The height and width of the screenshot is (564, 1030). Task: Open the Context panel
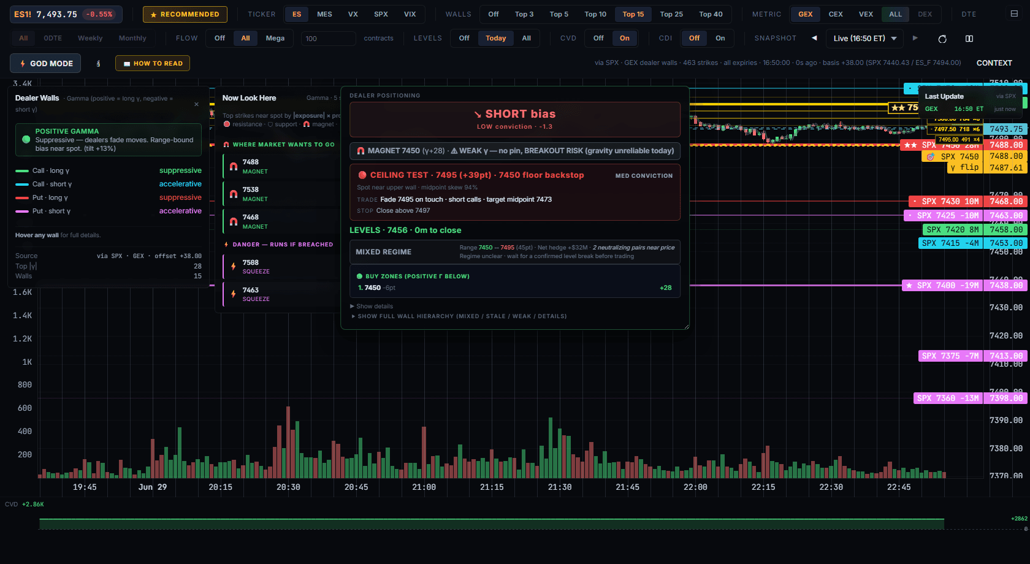[x=994, y=63]
